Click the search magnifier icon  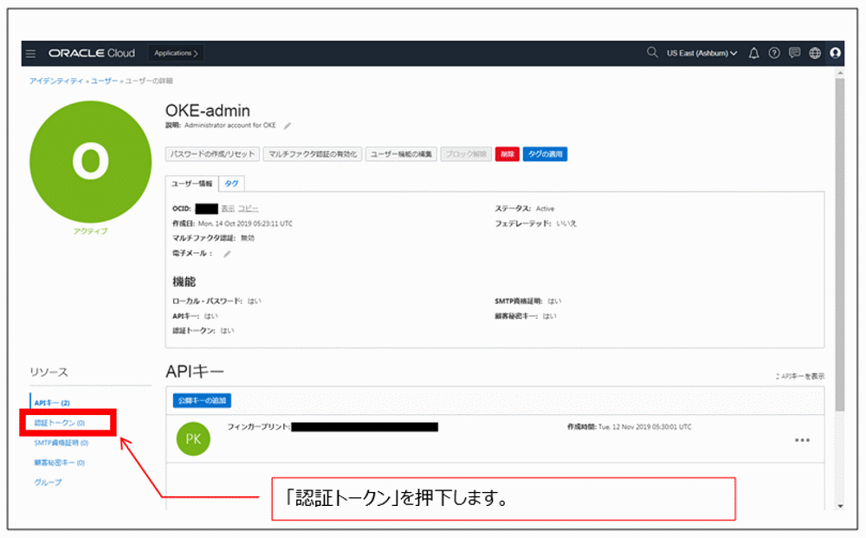pos(652,53)
